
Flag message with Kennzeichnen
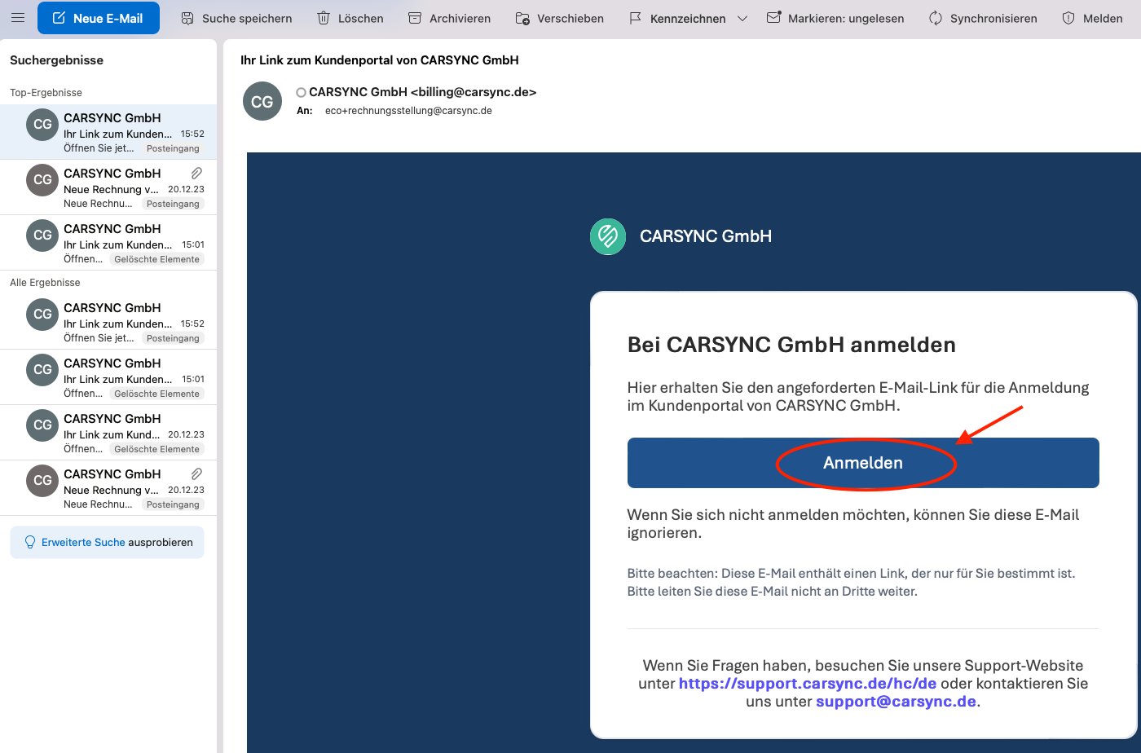[678, 18]
